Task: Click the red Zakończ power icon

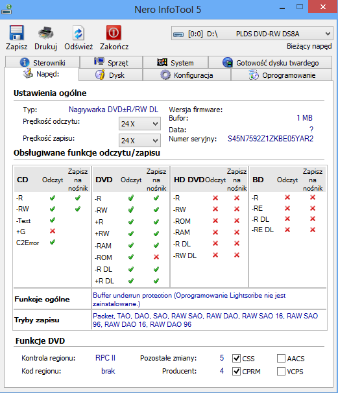Action: (x=114, y=32)
